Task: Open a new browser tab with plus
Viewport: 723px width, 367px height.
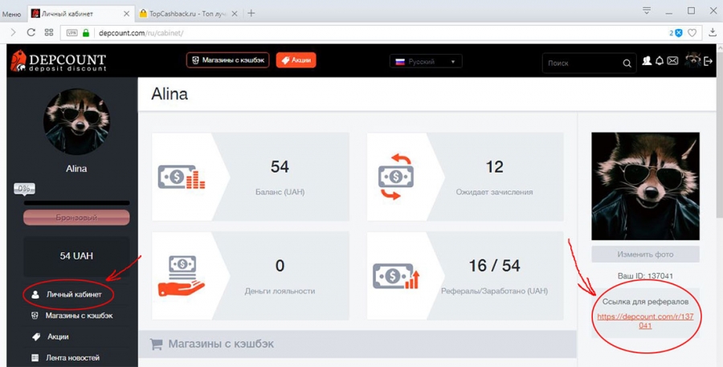Action: click(x=251, y=14)
